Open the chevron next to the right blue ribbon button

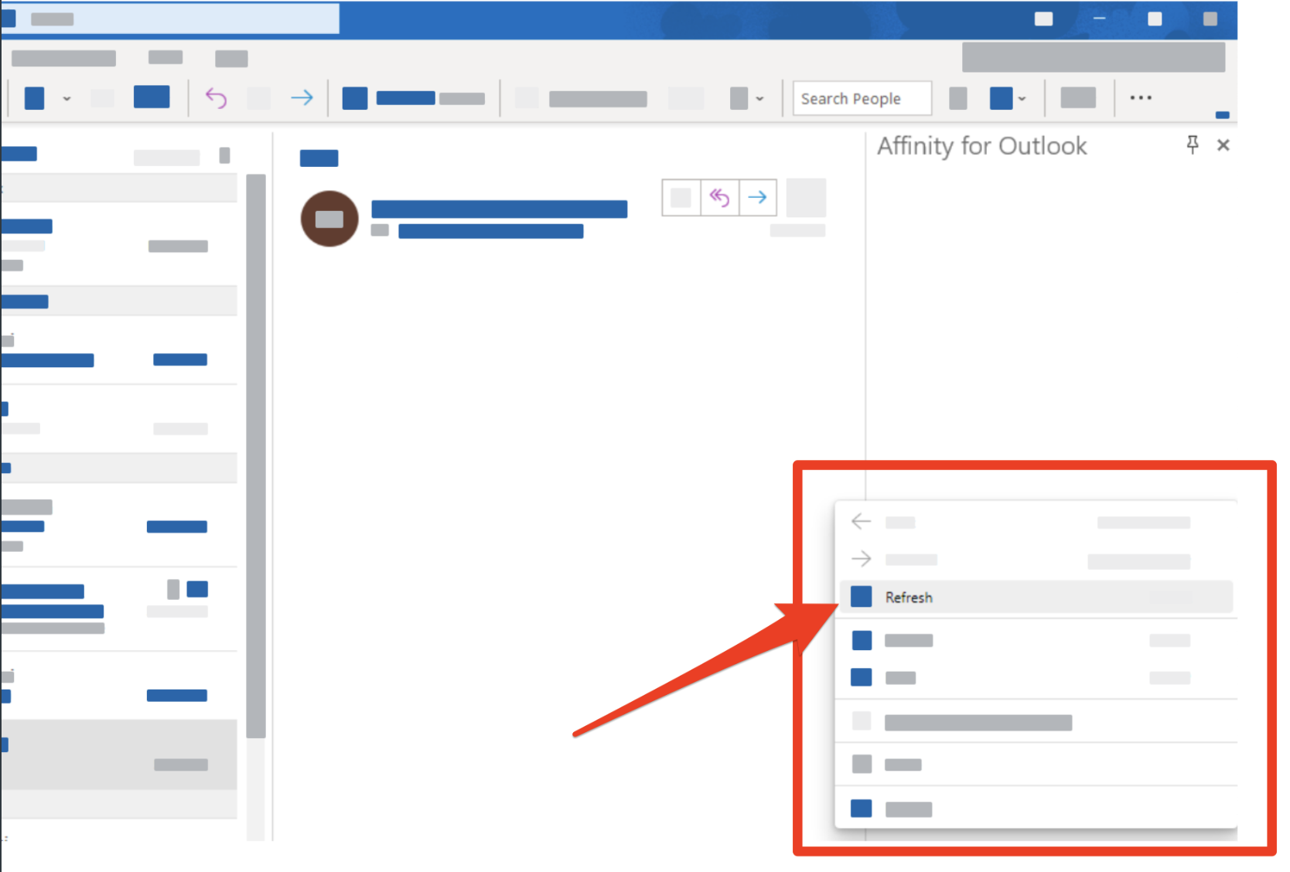[x=1022, y=99]
